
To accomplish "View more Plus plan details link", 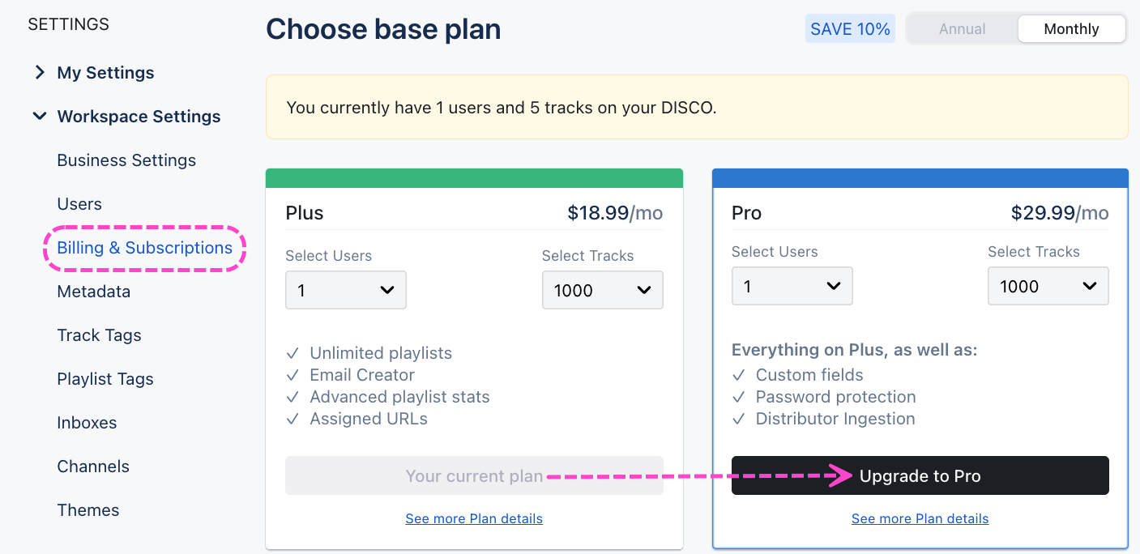I will (x=474, y=518).
